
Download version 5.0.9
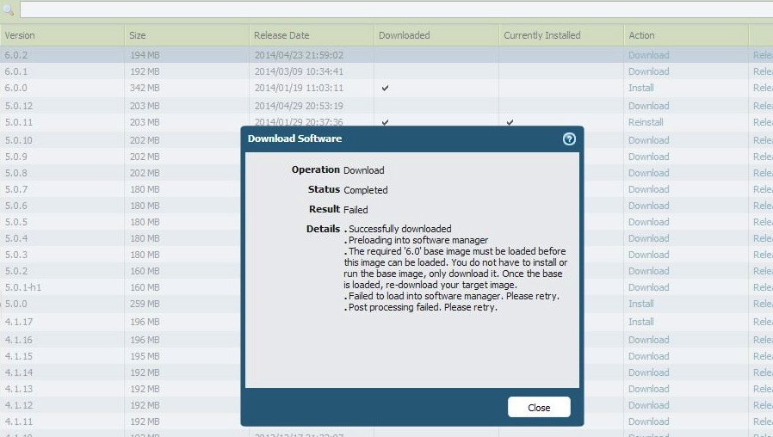click(649, 157)
